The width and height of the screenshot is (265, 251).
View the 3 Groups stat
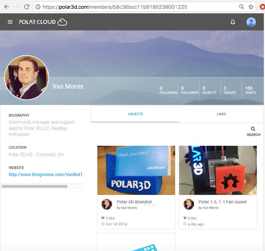pos(230,90)
